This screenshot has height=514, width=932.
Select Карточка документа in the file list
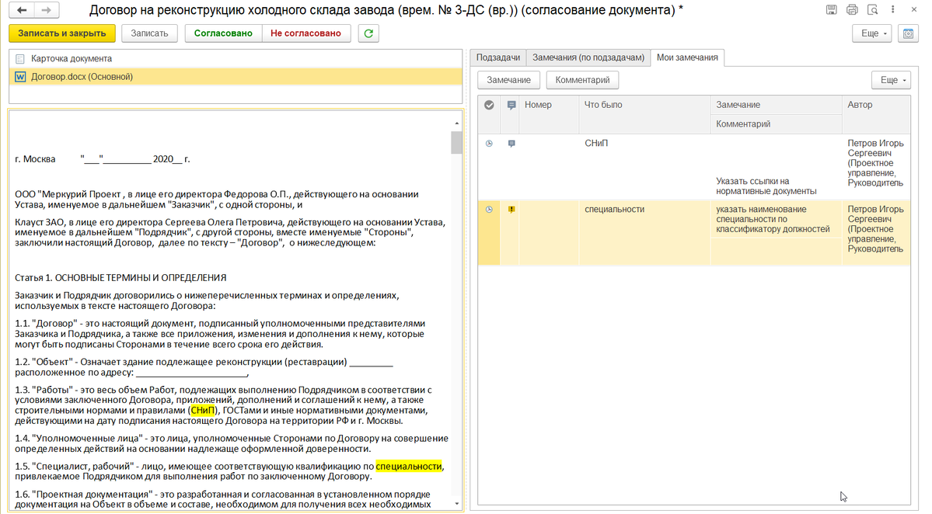coord(236,59)
